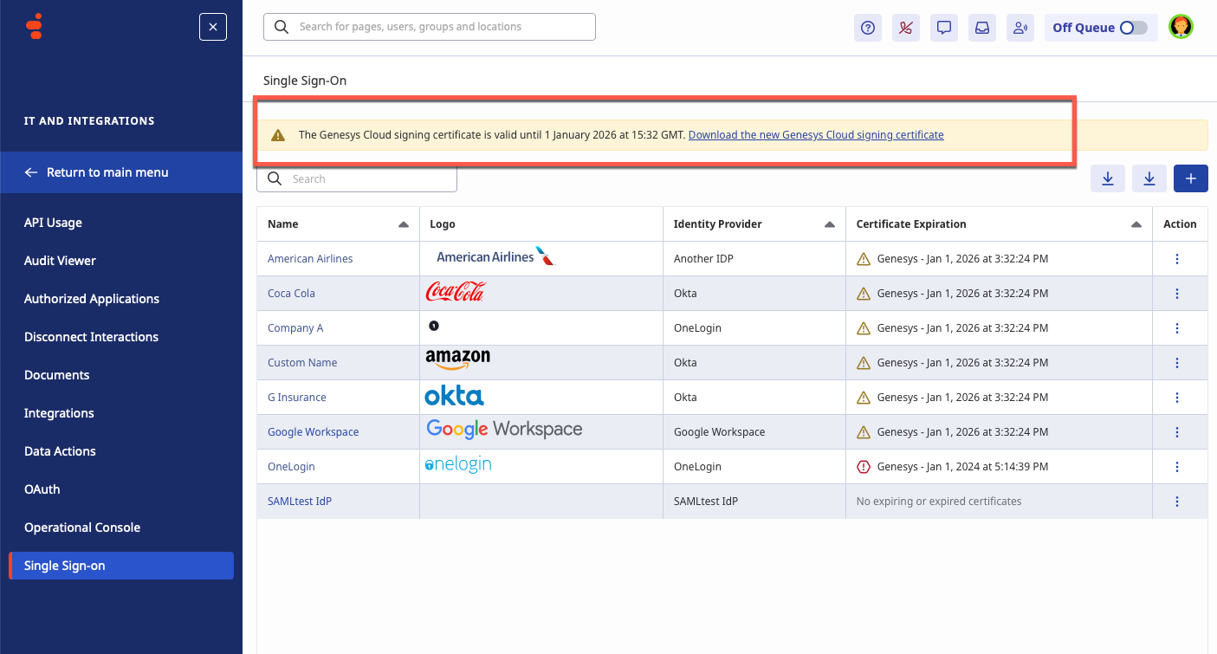Sort table by Name column arrow
This screenshot has height=654, width=1217.
point(403,224)
